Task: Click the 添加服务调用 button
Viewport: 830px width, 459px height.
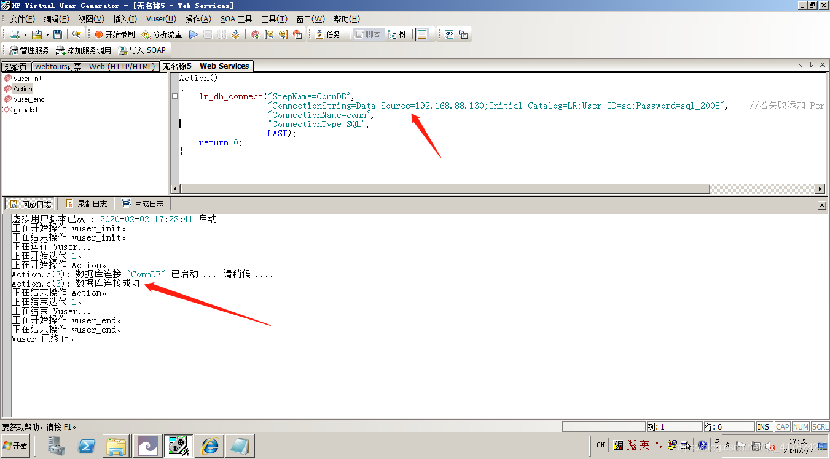Action: [84, 50]
